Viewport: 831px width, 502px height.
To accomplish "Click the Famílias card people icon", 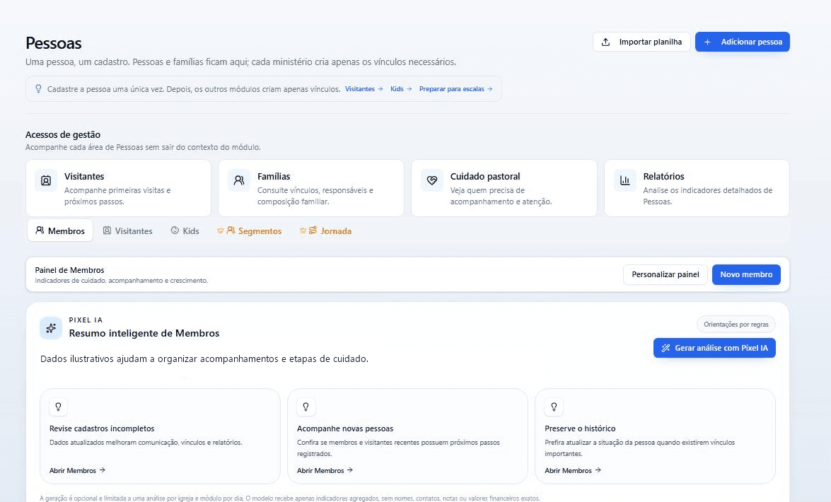I will click(239, 180).
